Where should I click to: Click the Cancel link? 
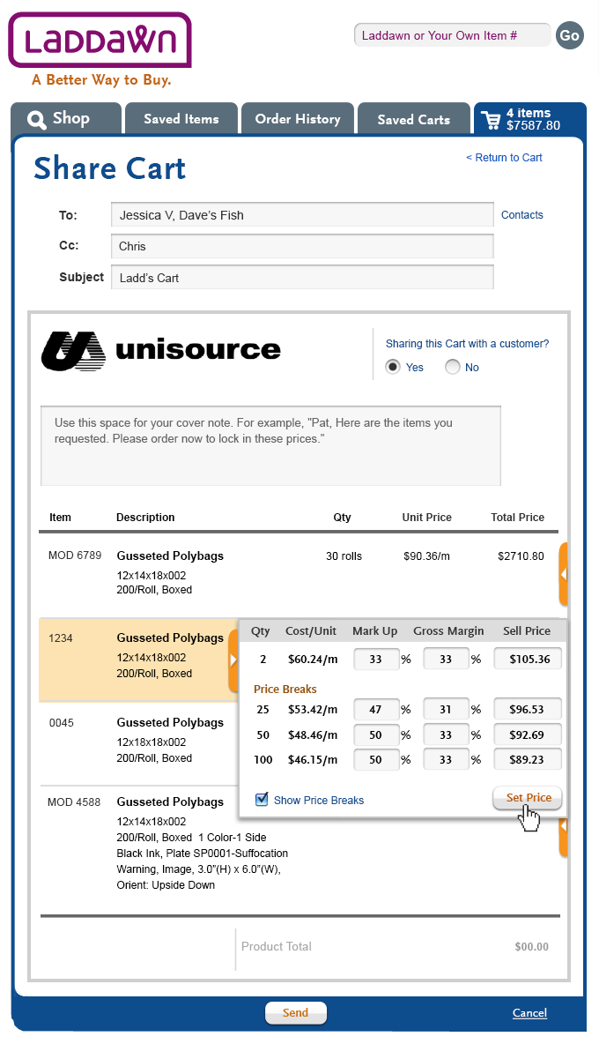530,1013
